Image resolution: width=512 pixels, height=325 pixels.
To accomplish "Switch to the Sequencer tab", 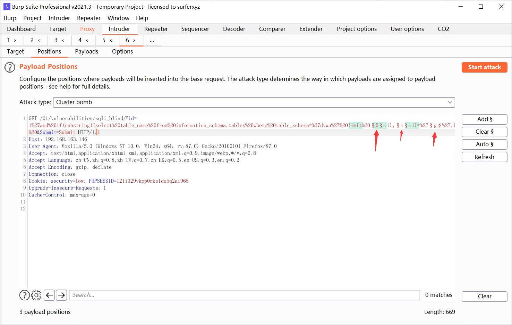I will coord(195,29).
